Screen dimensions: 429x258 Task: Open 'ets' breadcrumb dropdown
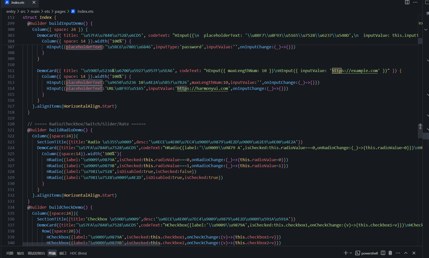point(47,11)
